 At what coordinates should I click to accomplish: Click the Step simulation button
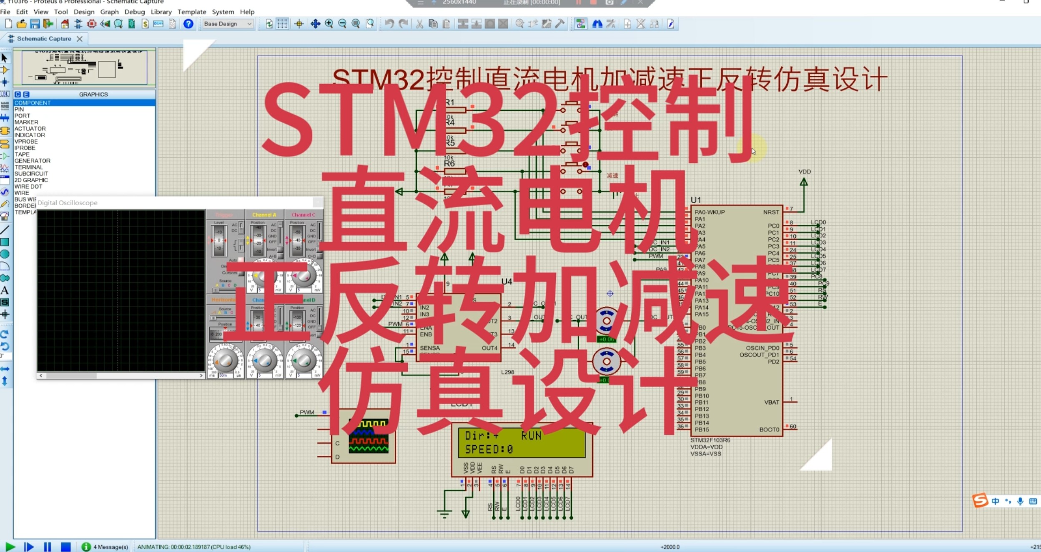click(x=29, y=547)
